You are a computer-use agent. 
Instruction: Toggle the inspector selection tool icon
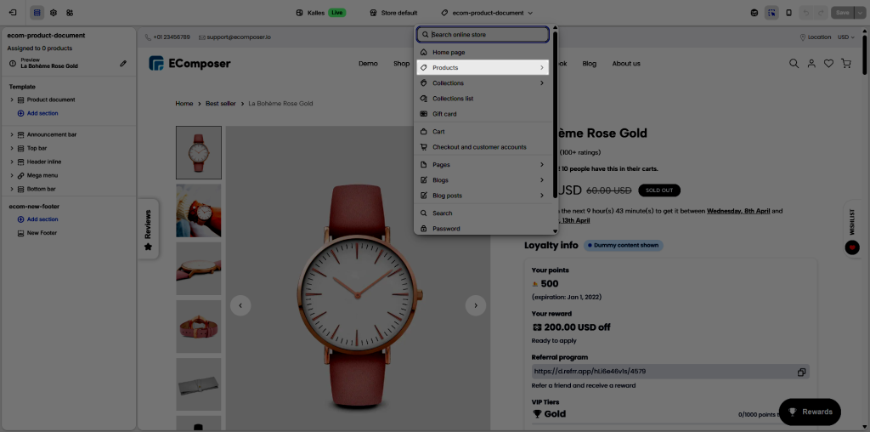(x=771, y=13)
